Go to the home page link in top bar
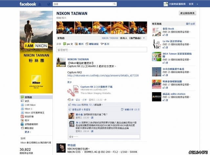The width and height of the screenshot is (210, 155). click(x=191, y=4)
